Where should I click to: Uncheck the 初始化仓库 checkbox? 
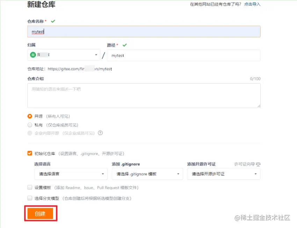[30, 153]
